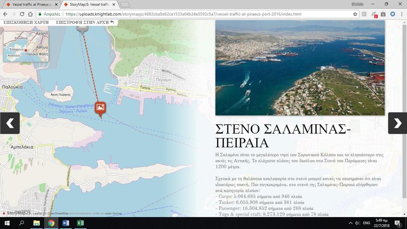This screenshot has height=229, width=407.
Task: Open the Windows Start menu
Action: click(7, 223)
